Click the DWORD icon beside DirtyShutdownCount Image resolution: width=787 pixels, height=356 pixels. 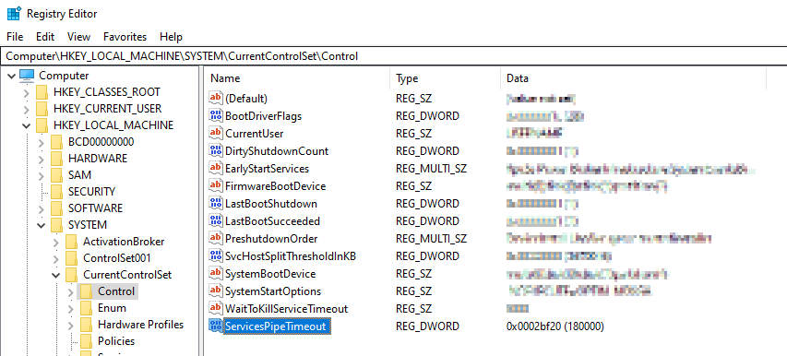[216, 151]
